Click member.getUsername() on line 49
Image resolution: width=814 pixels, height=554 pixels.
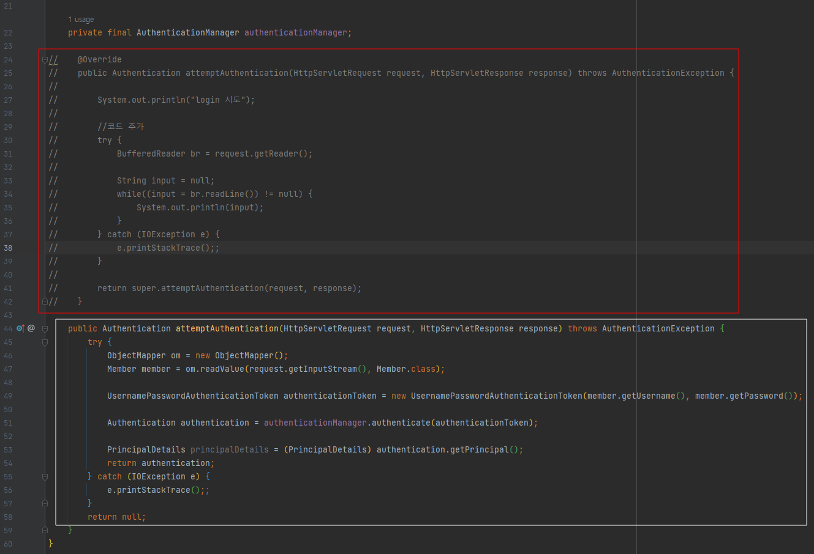point(636,396)
